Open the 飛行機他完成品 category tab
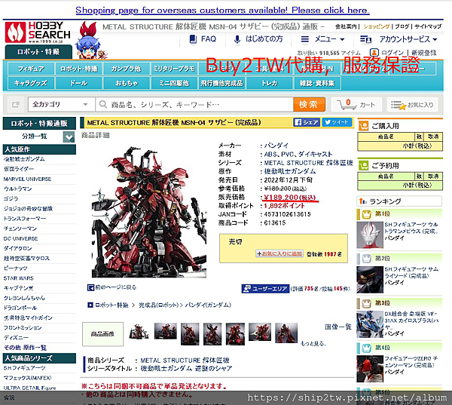452x405 pixels. coord(221,83)
